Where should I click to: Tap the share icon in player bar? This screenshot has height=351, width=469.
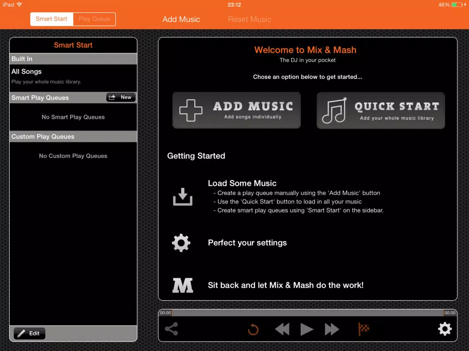click(172, 329)
